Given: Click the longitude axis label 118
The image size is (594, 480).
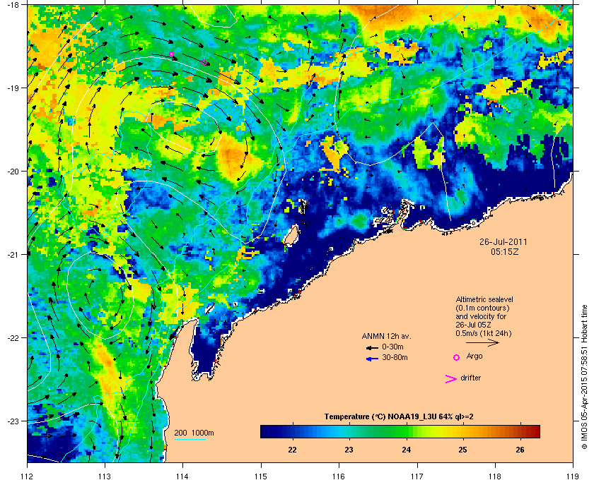Looking at the screenshot, I should (x=495, y=476).
